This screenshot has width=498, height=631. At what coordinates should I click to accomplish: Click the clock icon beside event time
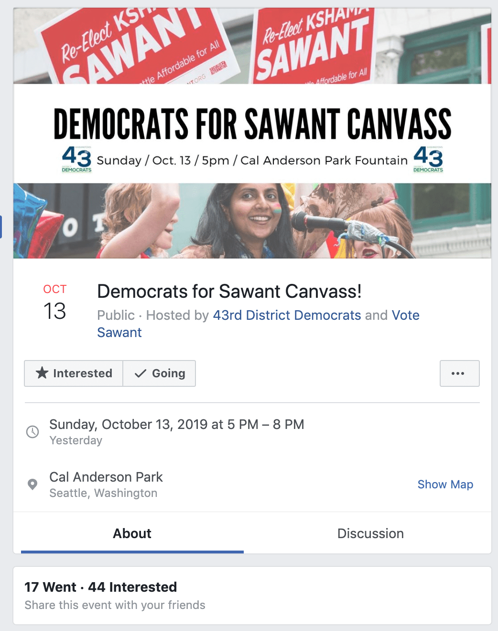coord(32,432)
